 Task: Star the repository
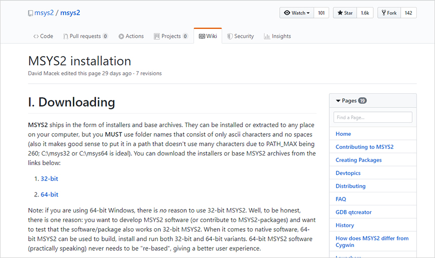click(345, 13)
